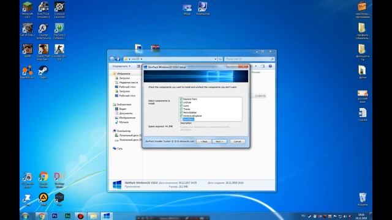Switch to SkinPack setup taskbar button

[x=107, y=216]
